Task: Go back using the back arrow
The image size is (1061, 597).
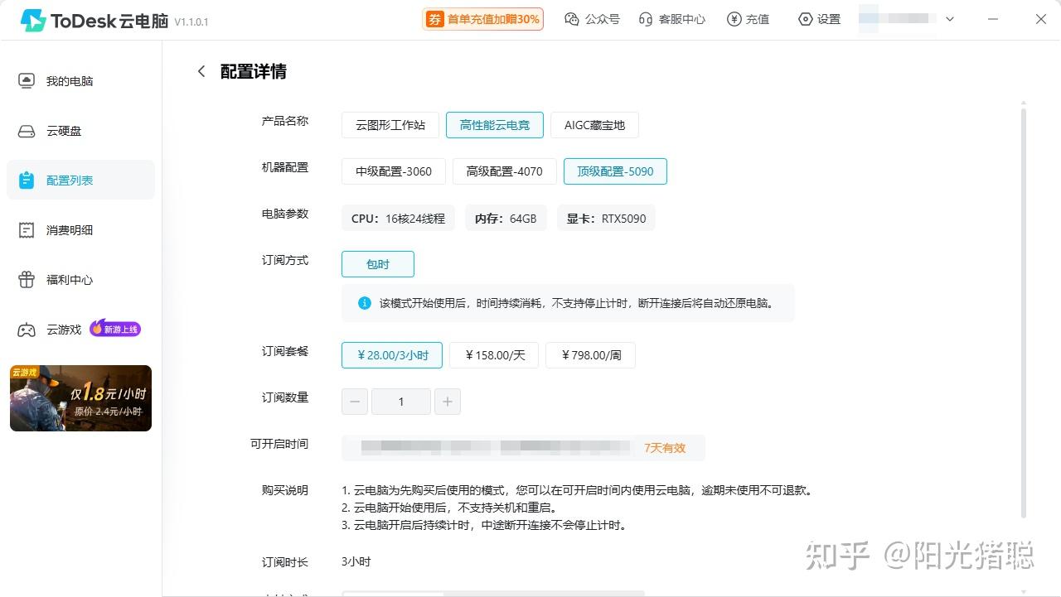Action: 201,71
